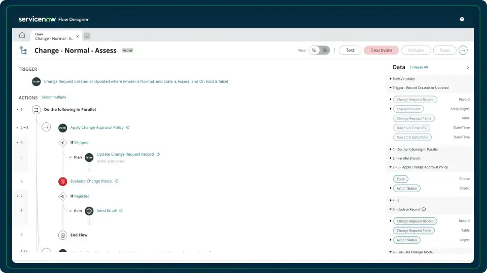Click the If Skipped condition icon
Screen dimensions: 487x273
point(63,143)
